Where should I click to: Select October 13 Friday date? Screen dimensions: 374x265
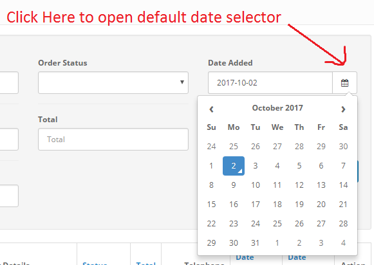pos(321,185)
